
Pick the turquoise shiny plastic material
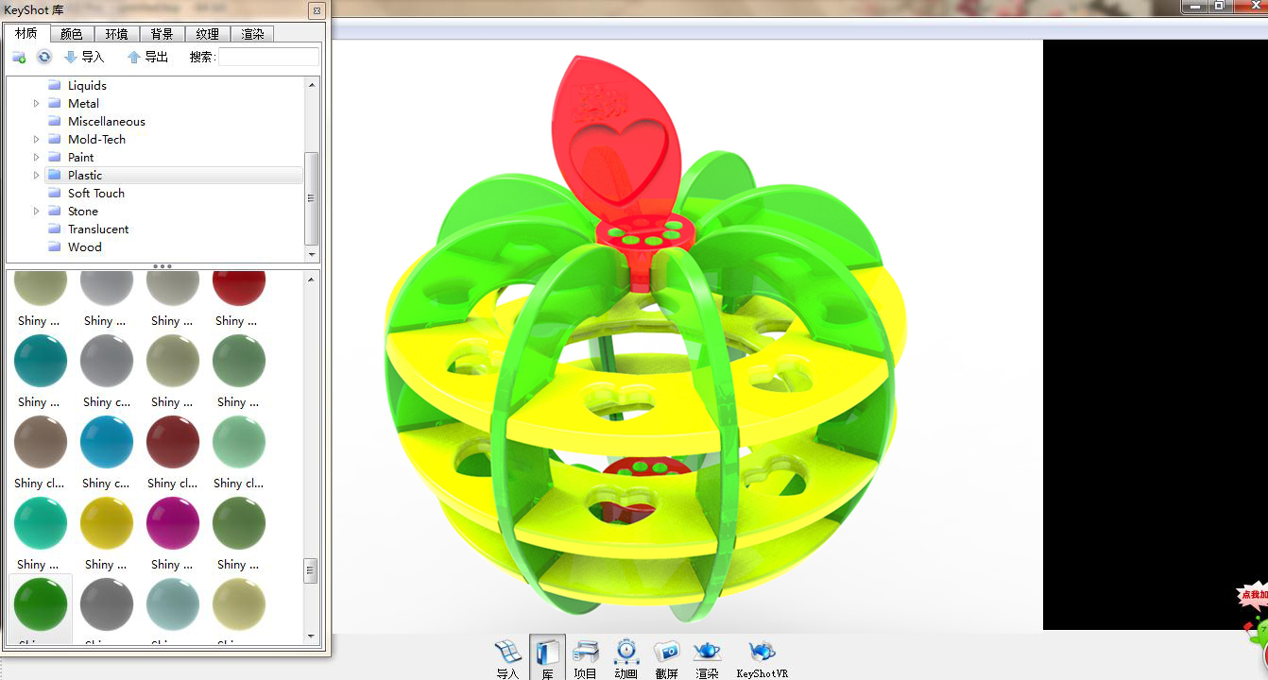point(41,523)
